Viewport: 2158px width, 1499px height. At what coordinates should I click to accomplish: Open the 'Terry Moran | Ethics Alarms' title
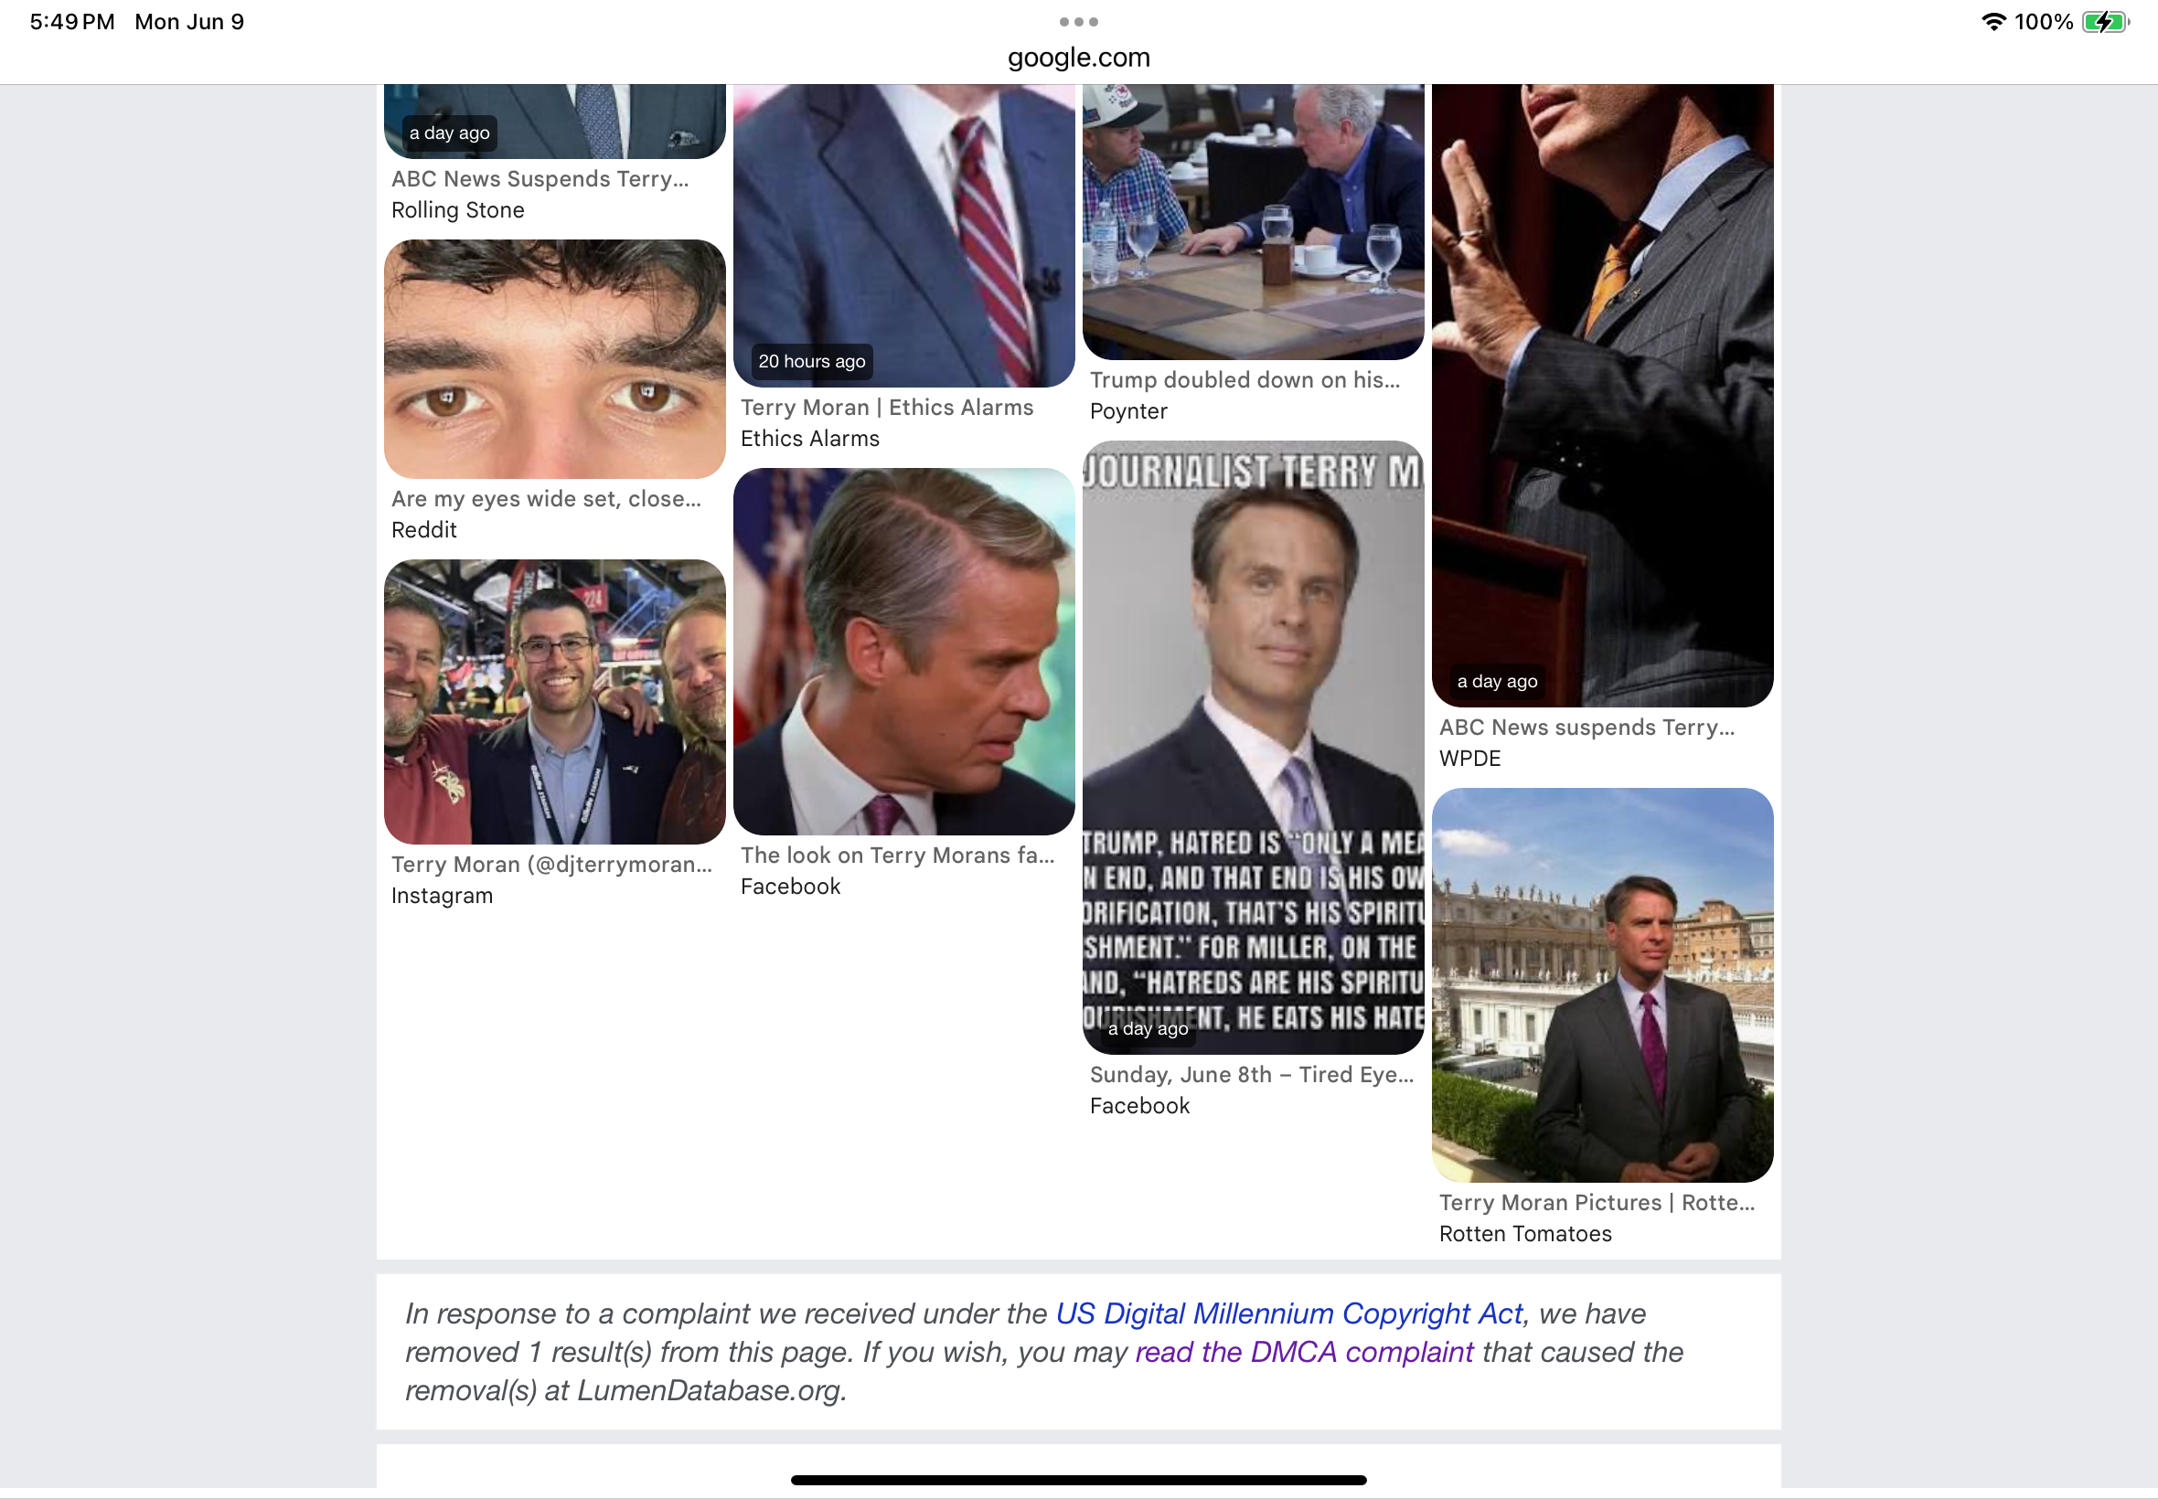[x=887, y=408]
